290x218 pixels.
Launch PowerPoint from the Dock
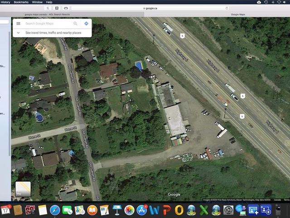[x=167, y=210]
